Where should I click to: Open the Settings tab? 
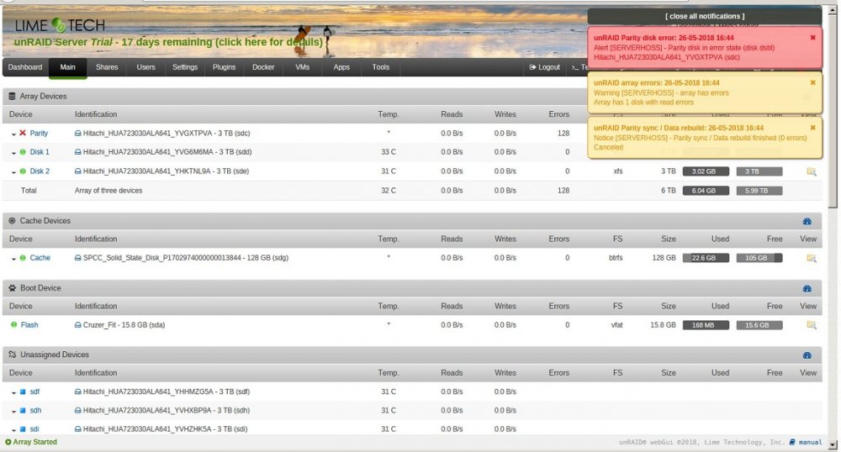pyautogui.click(x=185, y=67)
